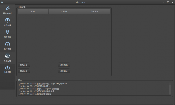Select the 系统设置 sidebar item

(7, 58)
